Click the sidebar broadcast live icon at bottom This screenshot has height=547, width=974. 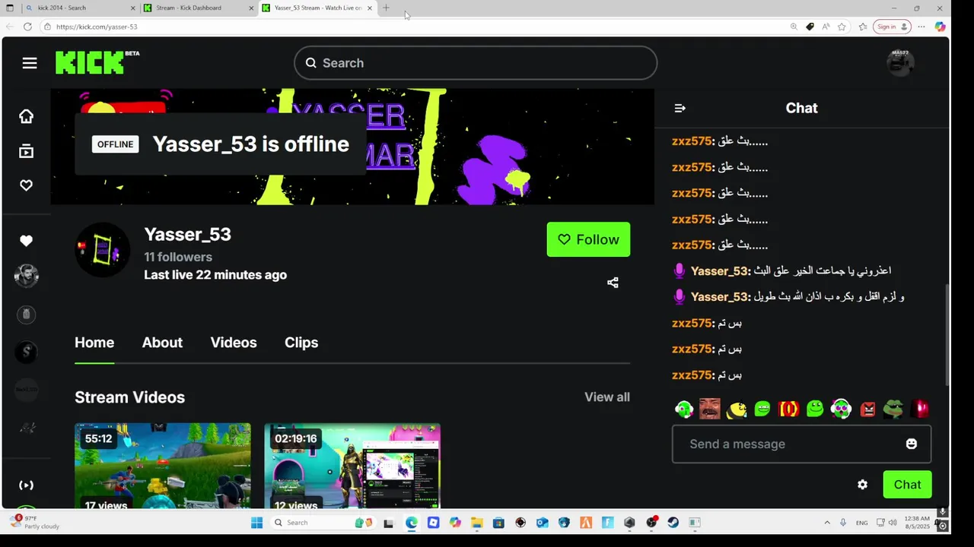pyautogui.click(x=26, y=485)
